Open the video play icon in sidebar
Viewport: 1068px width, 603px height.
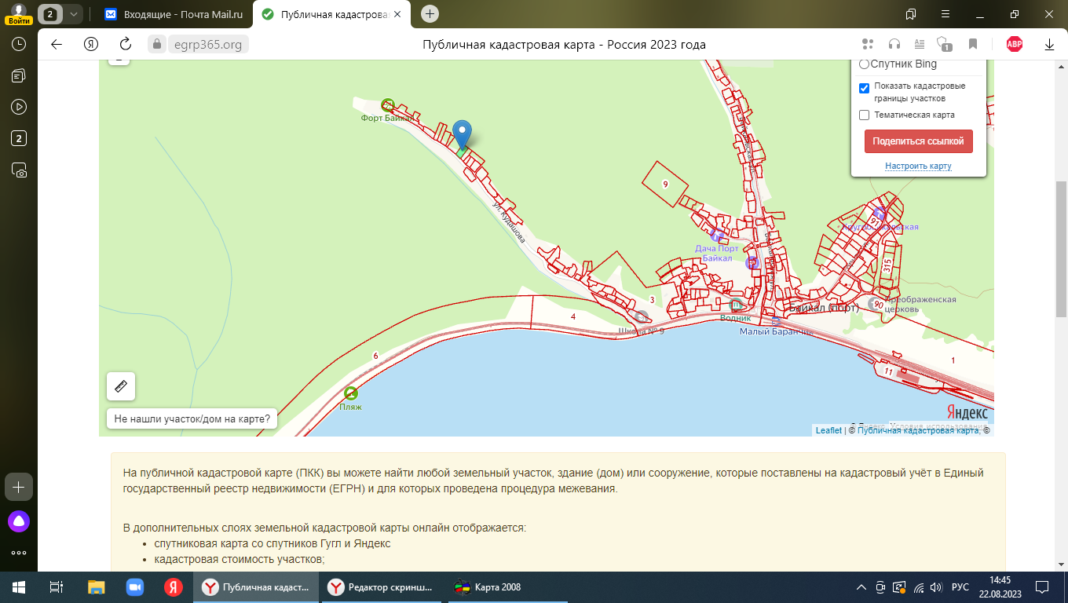click(19, 107)
